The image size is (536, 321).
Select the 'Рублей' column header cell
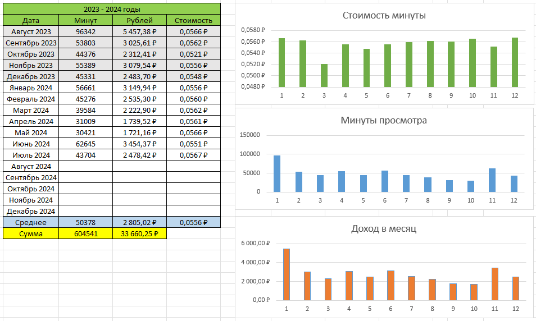click(139, 21)
